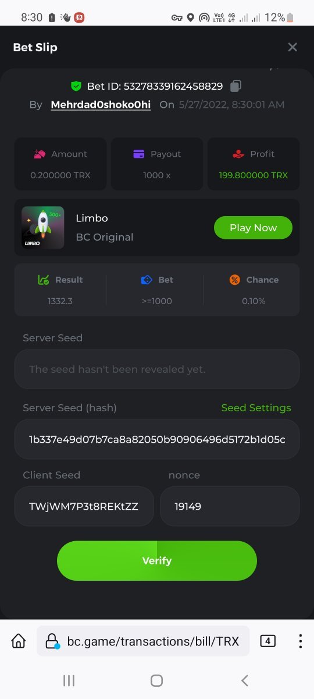The height and width of the screenshot is (699, 314).
Task: Tap the Limbo rocket game thumbnail
Action: coord(43,228)
